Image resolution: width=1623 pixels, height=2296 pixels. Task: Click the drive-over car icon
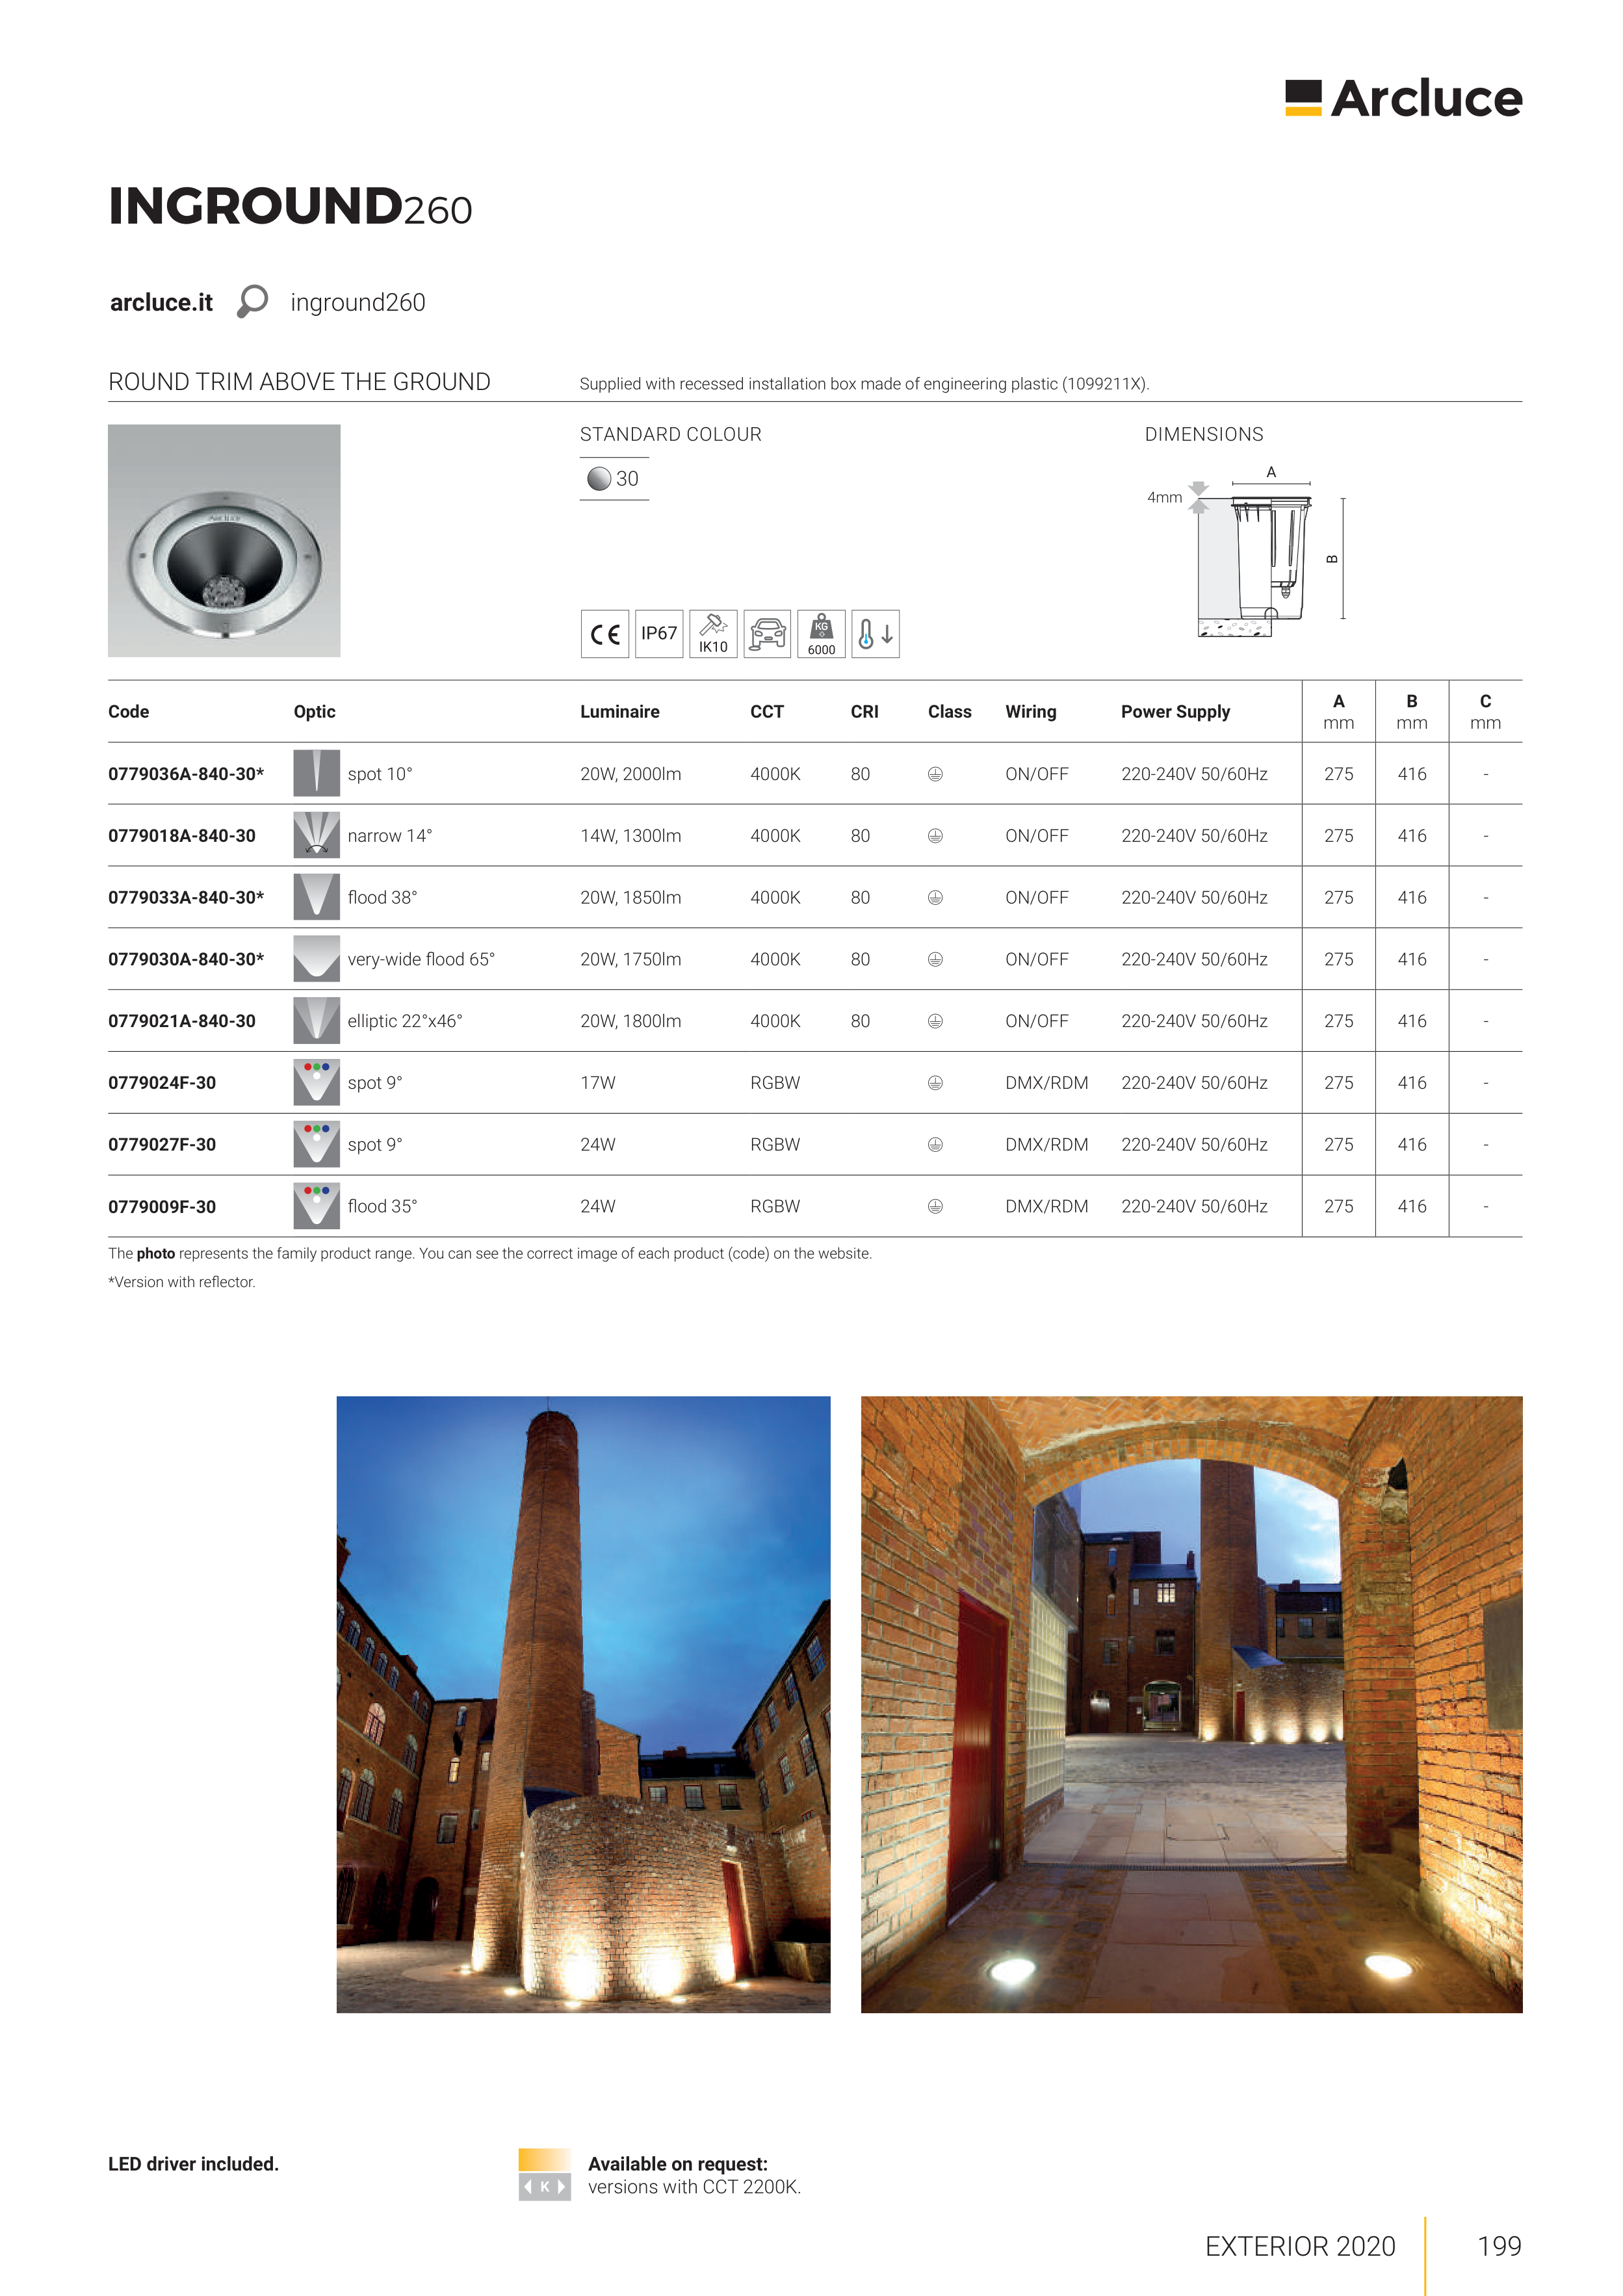point(767,634)
